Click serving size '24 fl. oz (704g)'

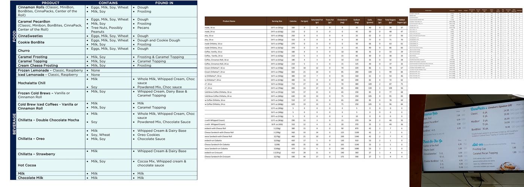coord(277,88)
